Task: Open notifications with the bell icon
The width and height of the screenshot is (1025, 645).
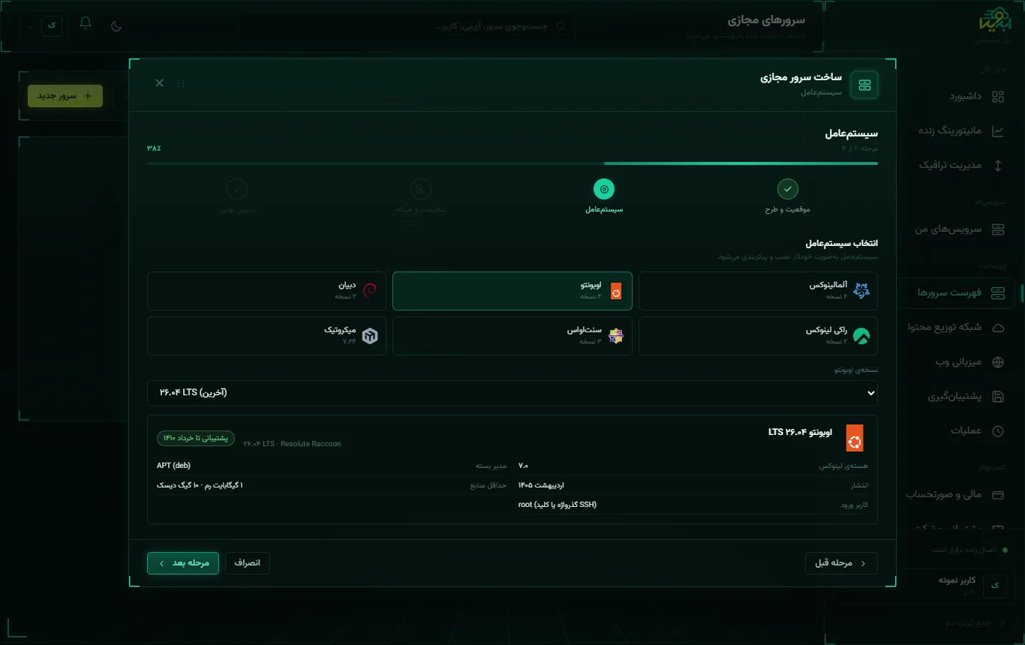Action: [x=86, y=25]
